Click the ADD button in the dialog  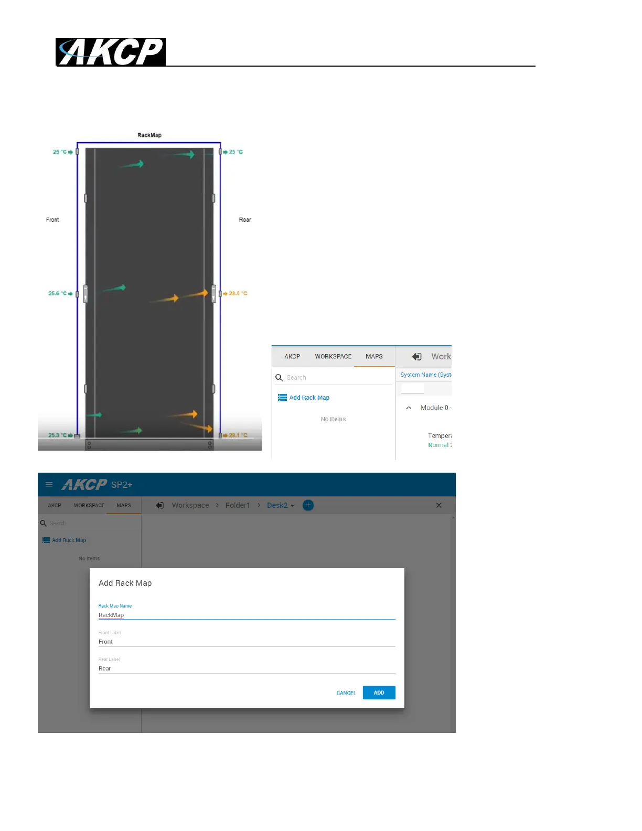(379, 692)
